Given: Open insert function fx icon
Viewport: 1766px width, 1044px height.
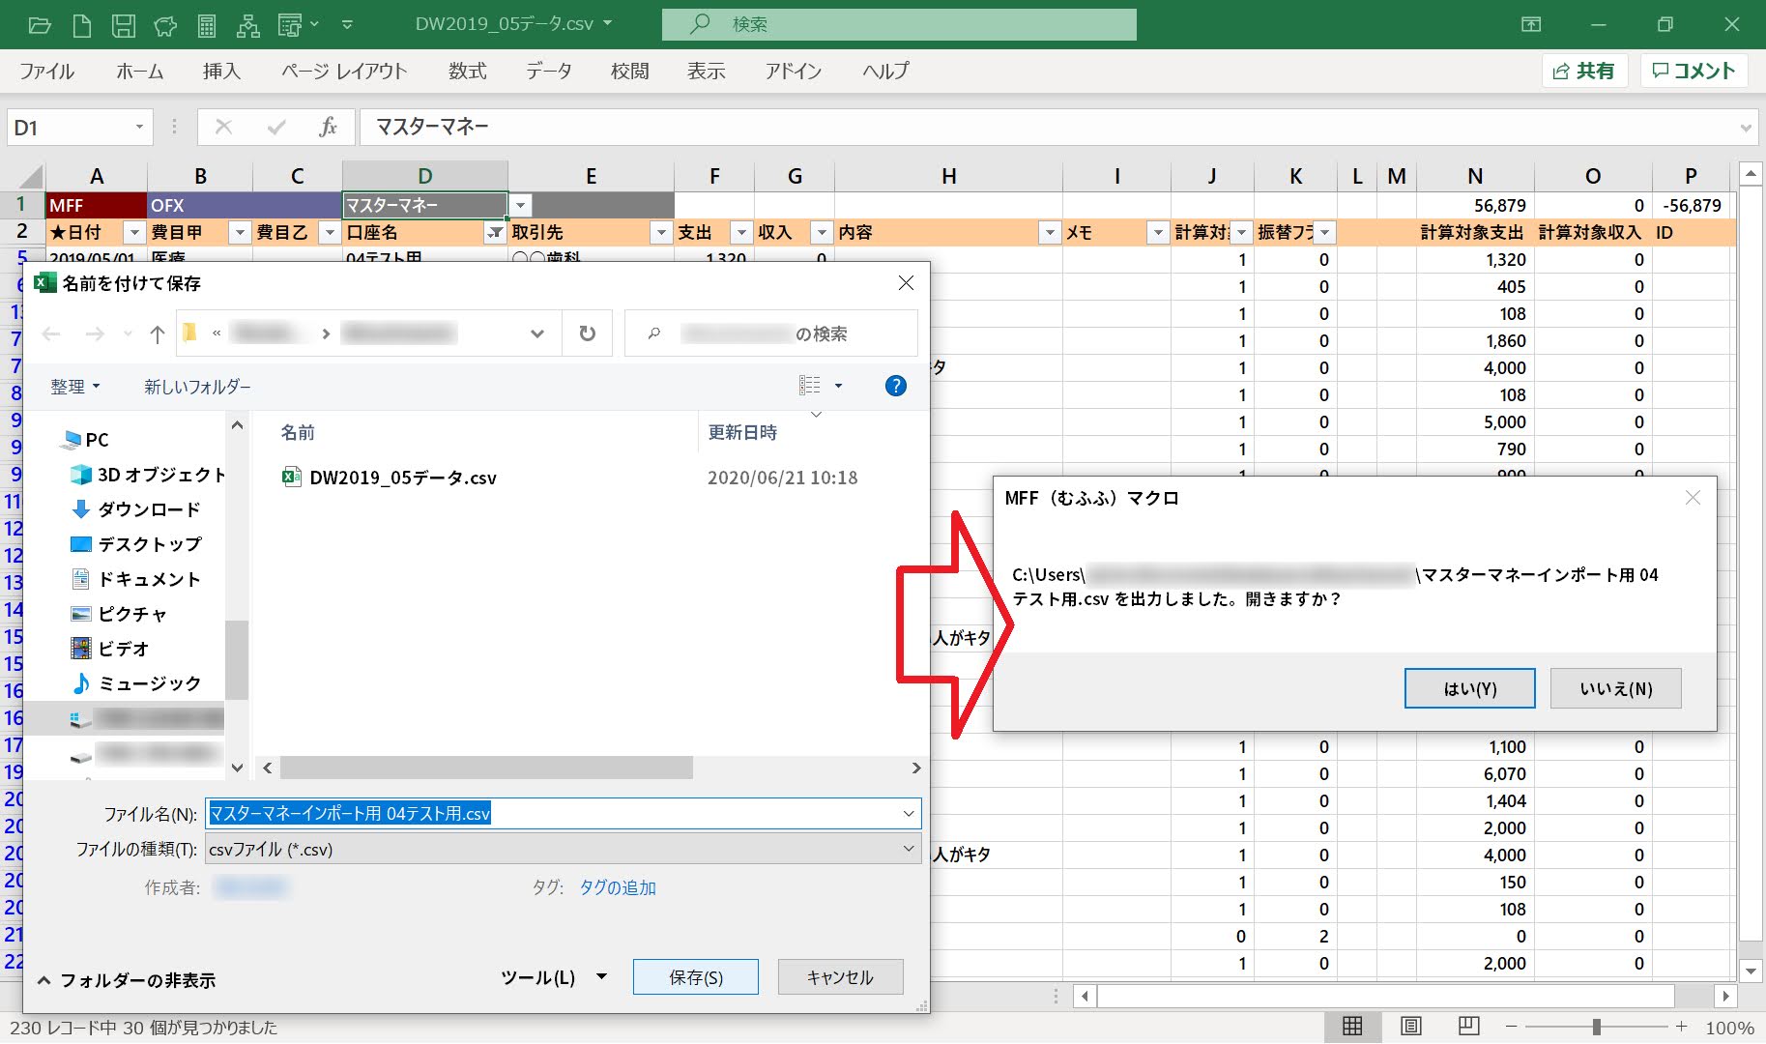Looking at the screenshot, I should (328, 127).
